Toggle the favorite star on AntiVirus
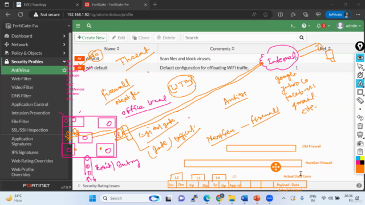This screenshot has height=205, width=365. (x=64, y=70)
